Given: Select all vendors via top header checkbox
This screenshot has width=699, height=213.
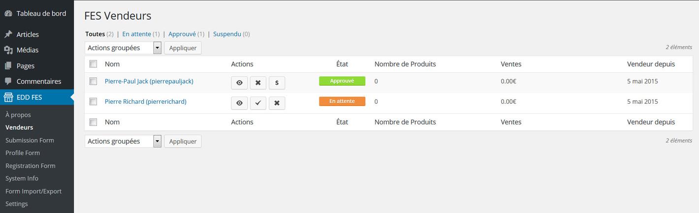Looking at the screenshot, I should (93, 64).
